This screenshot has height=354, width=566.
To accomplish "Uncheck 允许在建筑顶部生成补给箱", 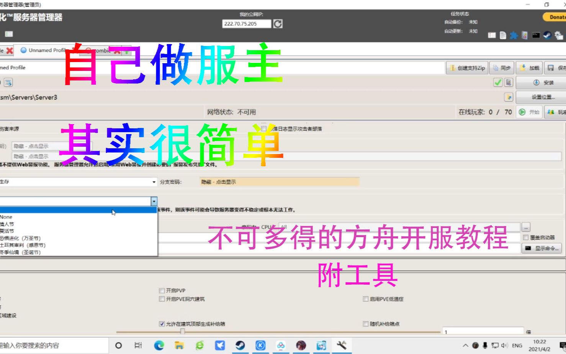I will (162, 324).
